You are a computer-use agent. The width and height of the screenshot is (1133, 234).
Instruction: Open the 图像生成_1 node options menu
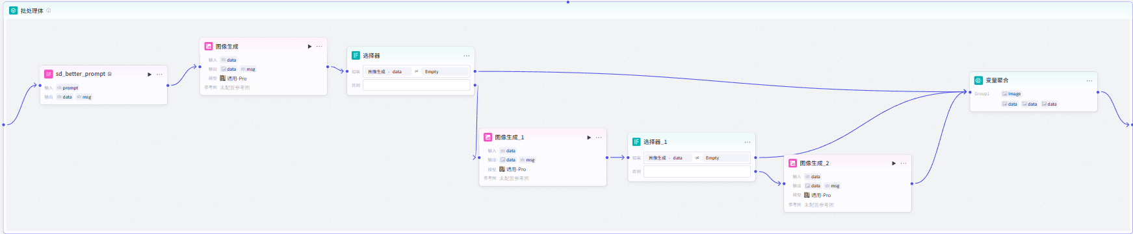599,137
